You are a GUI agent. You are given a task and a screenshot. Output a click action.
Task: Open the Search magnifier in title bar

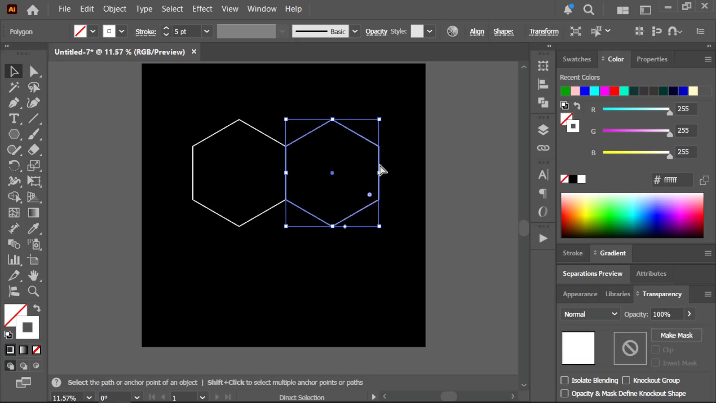589,10
